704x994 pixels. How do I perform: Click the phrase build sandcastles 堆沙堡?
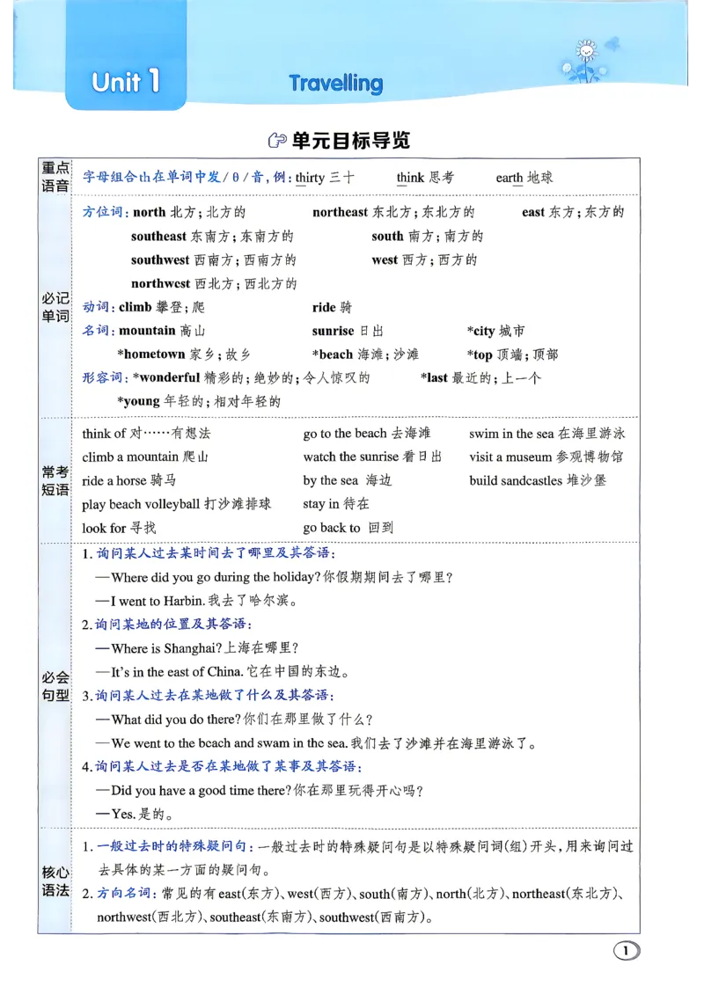pyautogui.click(x=537, y=480)
